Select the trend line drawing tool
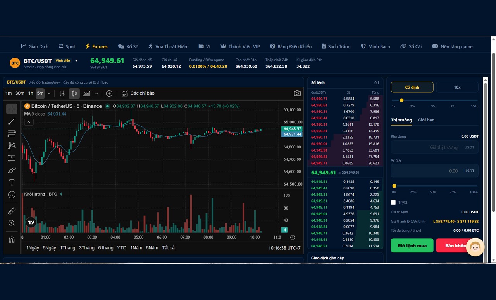This screenshot has width=496, height=300. coord(12,121)
